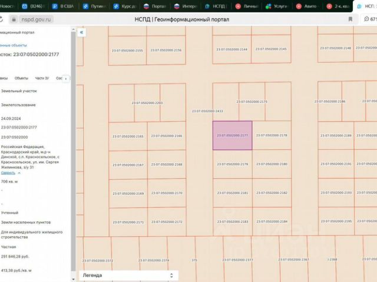The height and width of the screenshot is (282, 377).
Task: Select parcel 23:07:0502000:2165 on the map
Action: click(x=128, y=136)
